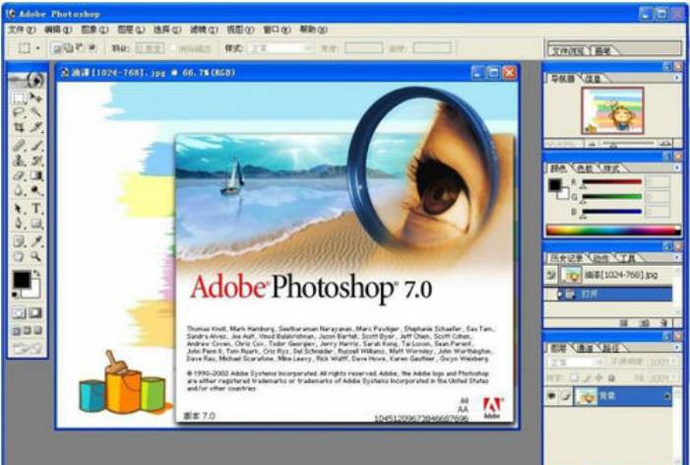Select the Clone Stamp tool
690x465 pixels.
(x=19, y=161)
